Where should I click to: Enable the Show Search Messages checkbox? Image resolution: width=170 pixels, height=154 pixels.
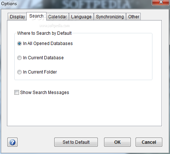click(16, 93)
